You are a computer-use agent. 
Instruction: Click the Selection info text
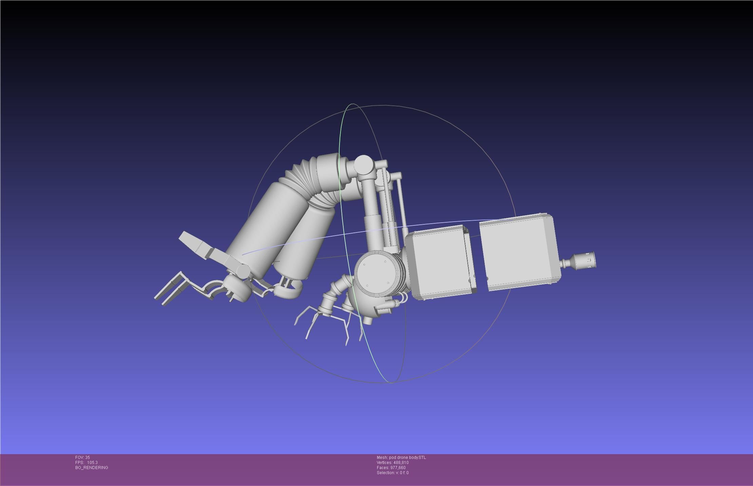[x=392, y=473]
